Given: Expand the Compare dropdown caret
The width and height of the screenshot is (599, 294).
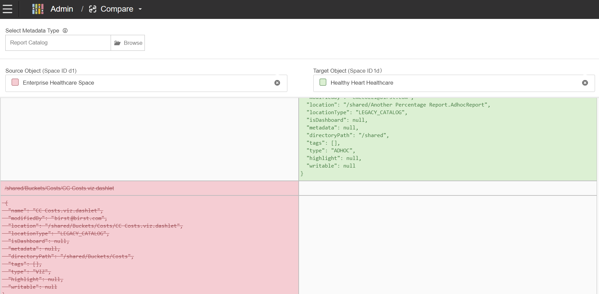Looking at the screenshot, I should pos(140,9).
